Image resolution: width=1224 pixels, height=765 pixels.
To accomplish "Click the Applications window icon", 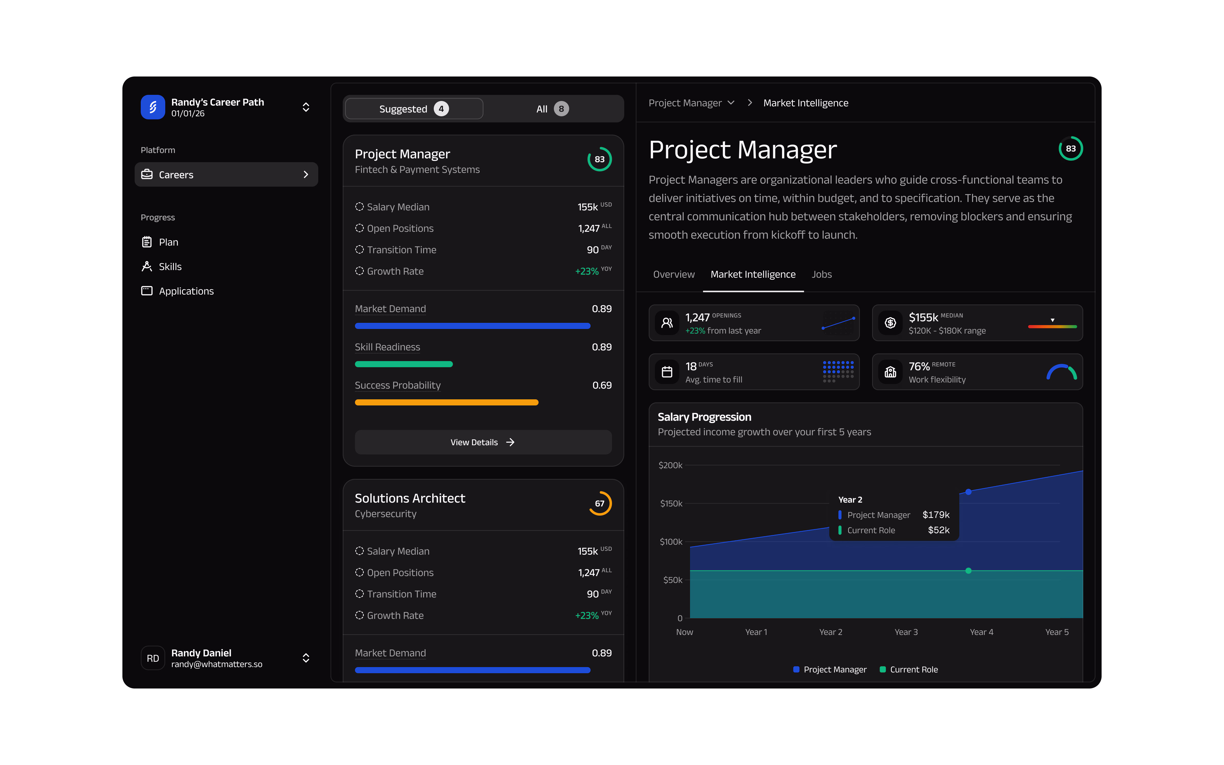I will pyautogui.click(x=147, y=291).
